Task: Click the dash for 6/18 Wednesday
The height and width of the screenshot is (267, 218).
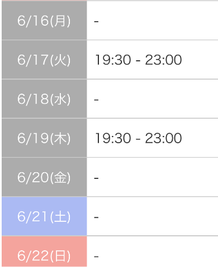Action: coord(96,100)
